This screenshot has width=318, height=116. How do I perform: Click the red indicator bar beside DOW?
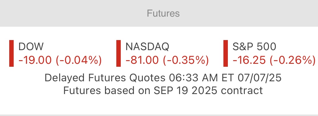(x=11, y=53)
